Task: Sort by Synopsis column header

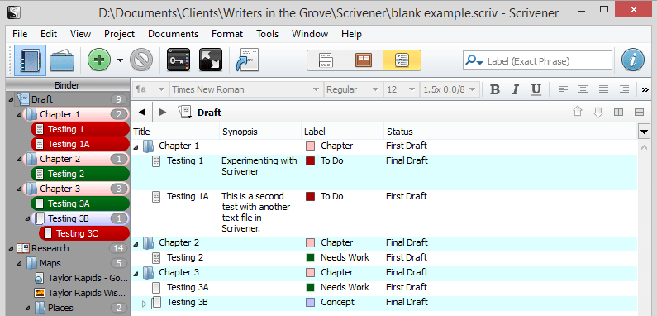Action: click(240, 132)
